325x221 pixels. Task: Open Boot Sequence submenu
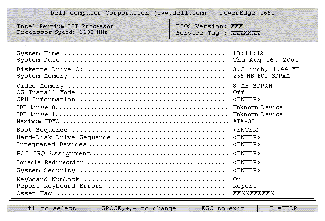click(x=246, y=130)
